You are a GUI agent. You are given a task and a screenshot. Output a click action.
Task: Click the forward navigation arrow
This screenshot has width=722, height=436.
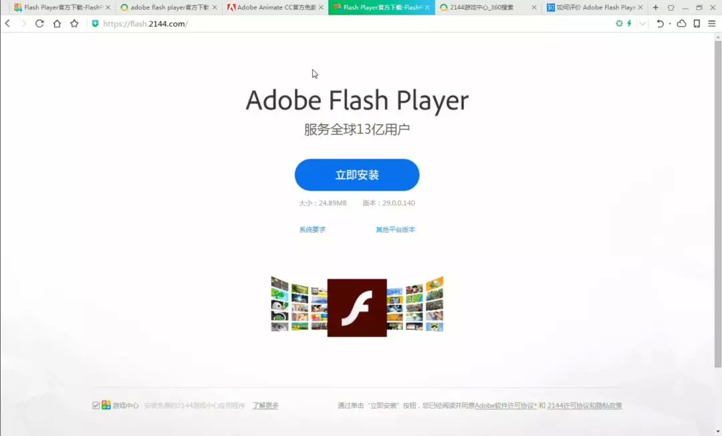pyautogui.click(x=23, y=23)
